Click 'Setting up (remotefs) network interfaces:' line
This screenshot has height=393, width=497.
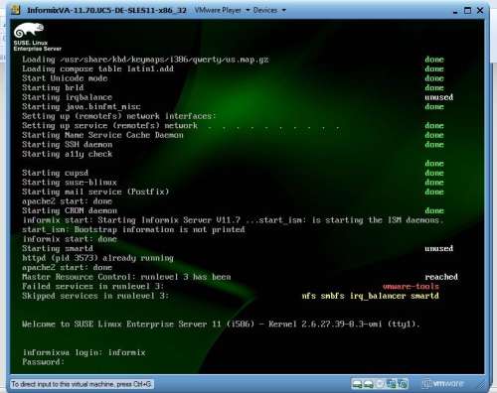(119, 116)
